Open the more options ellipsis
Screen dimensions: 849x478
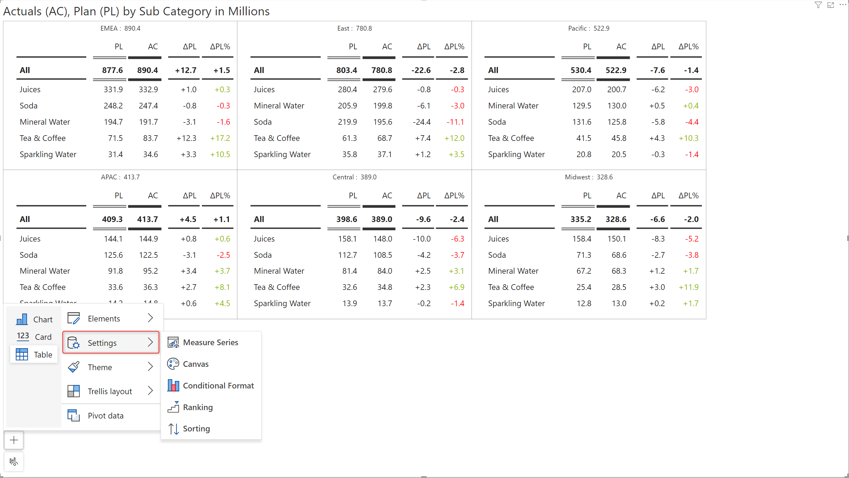point(843,5)
